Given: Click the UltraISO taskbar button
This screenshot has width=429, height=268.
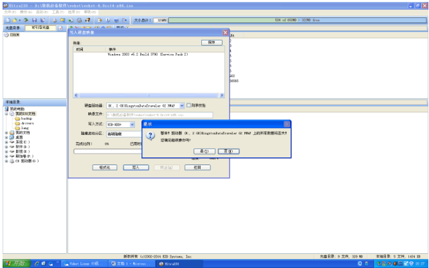Looking at the screenshot, I should click(x=179, y=264).
